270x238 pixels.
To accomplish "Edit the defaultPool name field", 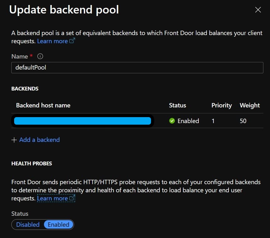I will 137,68.
